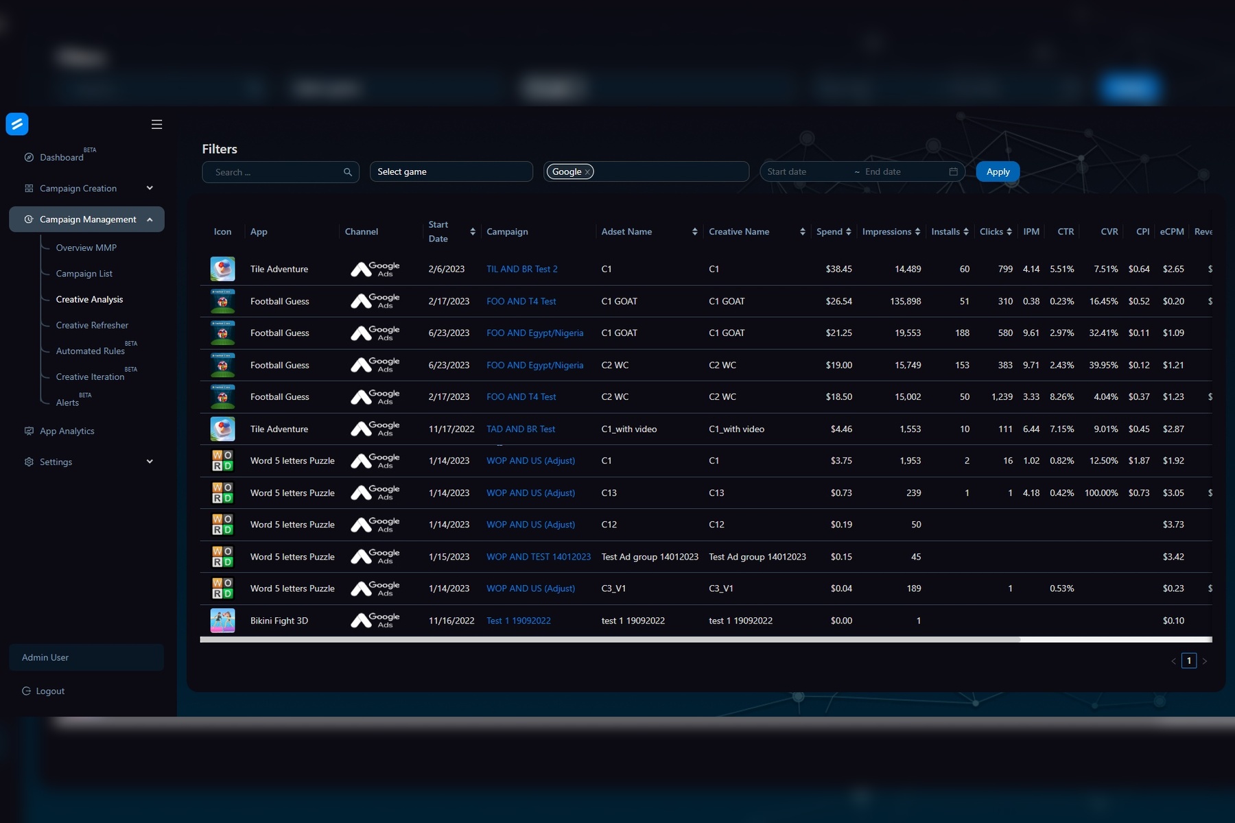Expand the Campaign Creation menu
1235x823 pixels.
(x=150, y=188)
